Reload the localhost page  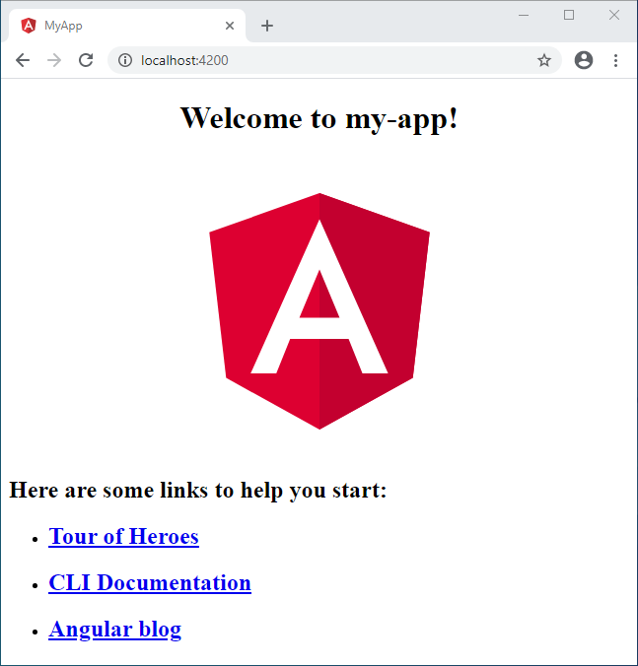point(86,60)
